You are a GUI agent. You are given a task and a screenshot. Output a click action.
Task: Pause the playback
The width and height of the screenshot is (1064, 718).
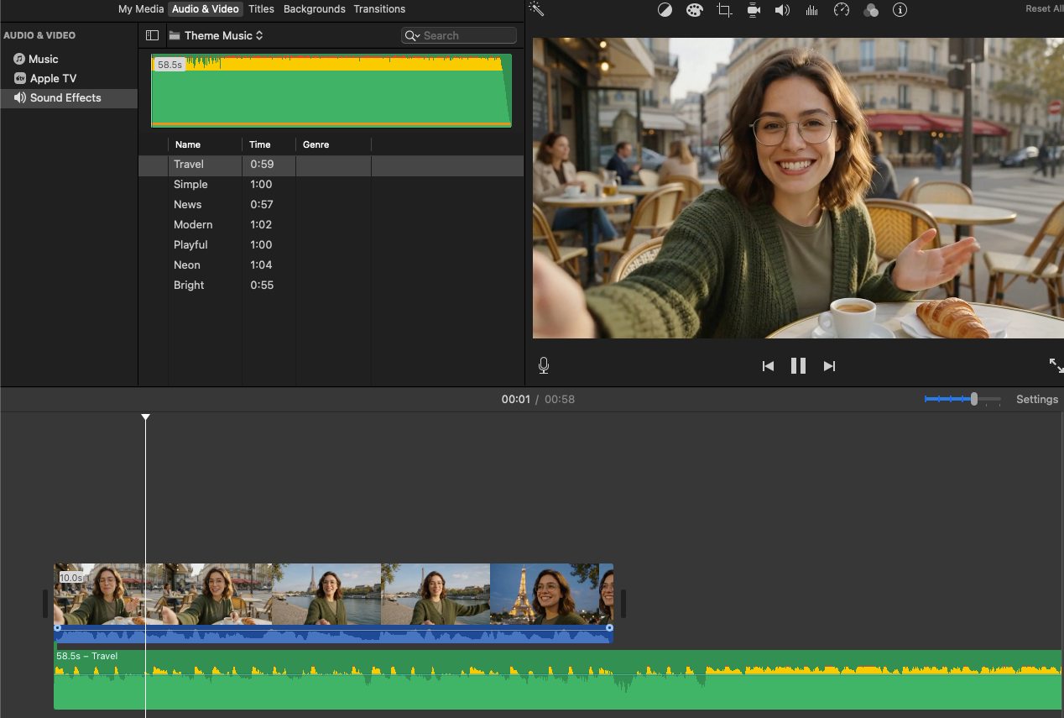coord(798,366)
